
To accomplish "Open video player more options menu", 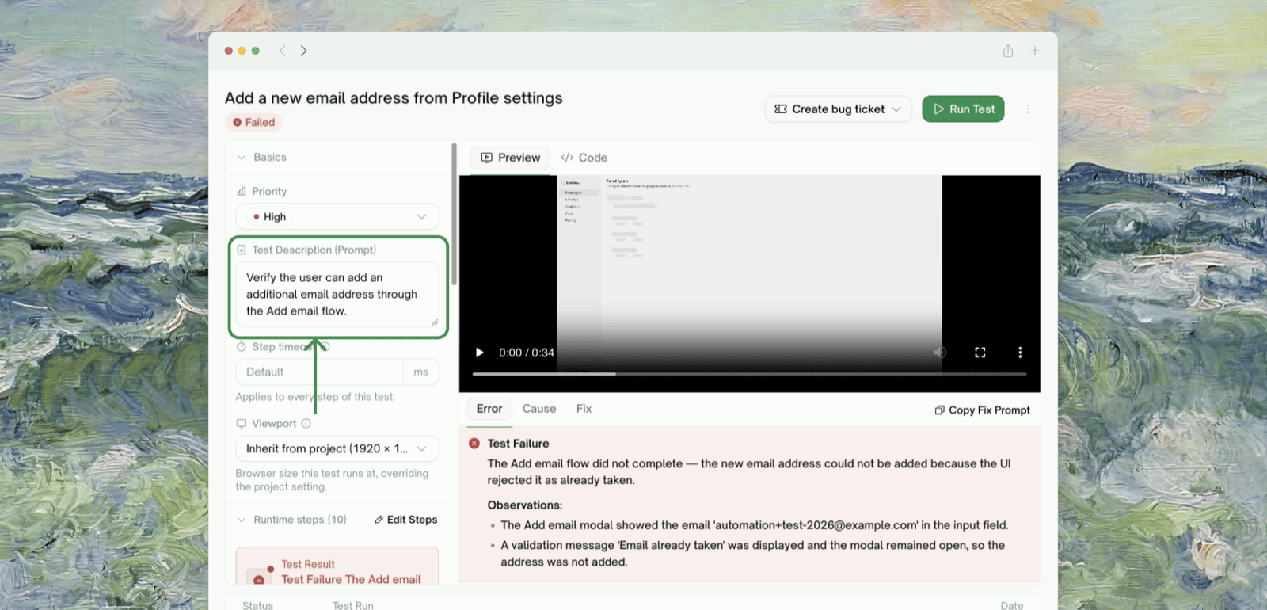I will tap(1020, 353).
